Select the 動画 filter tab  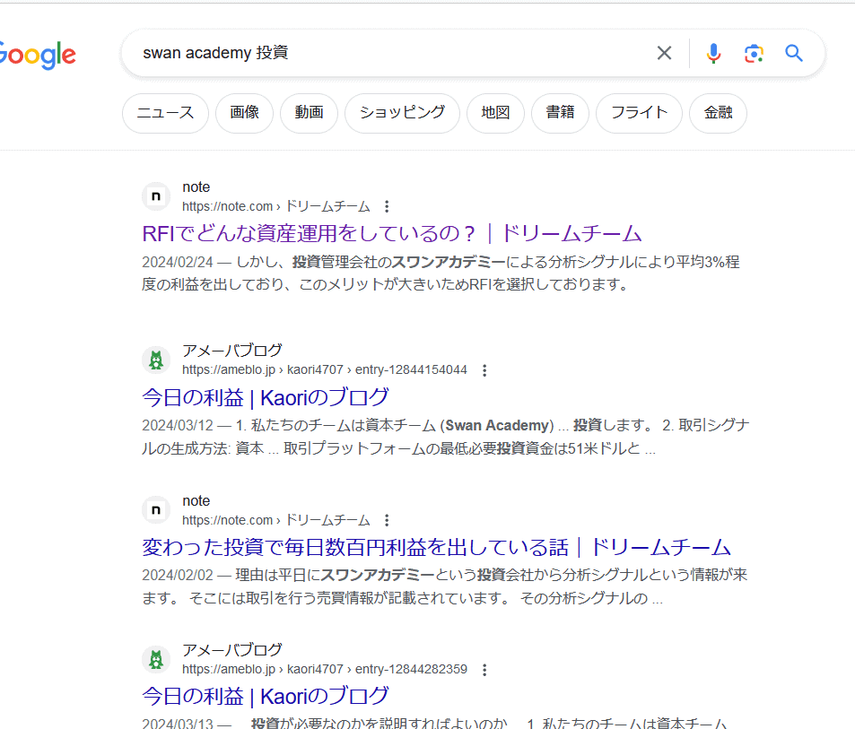pyautogui.click(x=309, y=113)
